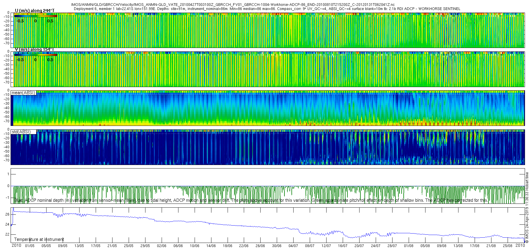Click the 14/06 date tick on time axis
This screenshot has width=530, height=250.
(x=211, y=246)
